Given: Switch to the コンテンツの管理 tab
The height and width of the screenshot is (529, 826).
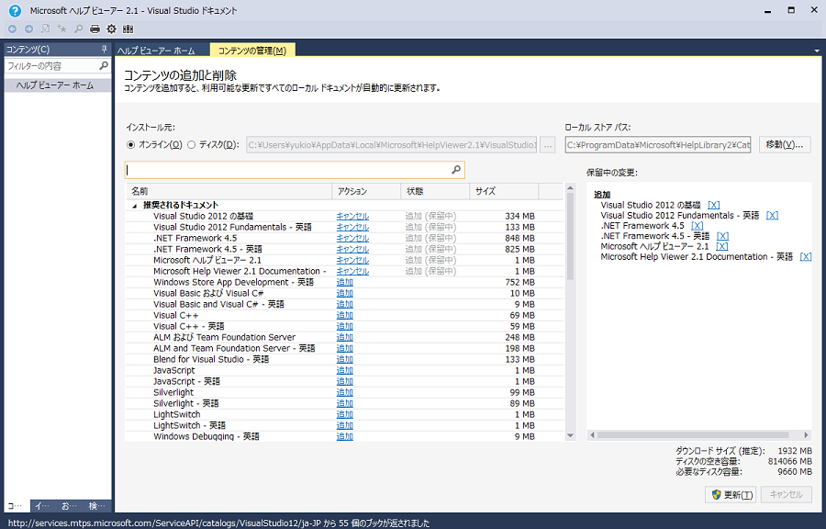Looking at the screenshot, I should point(251,51).
